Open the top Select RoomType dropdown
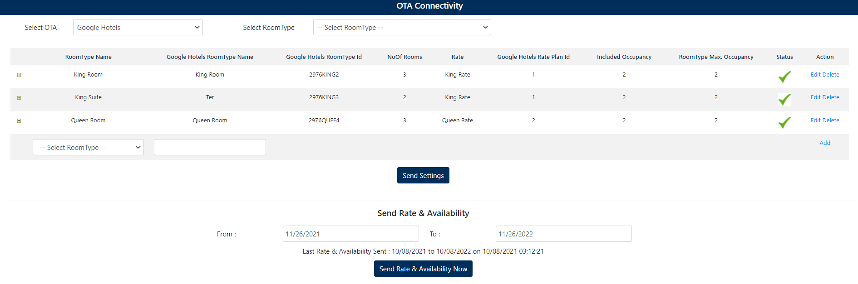 pos(402,28)
